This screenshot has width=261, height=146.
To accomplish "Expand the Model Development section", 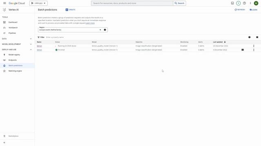I will [17, 44].
